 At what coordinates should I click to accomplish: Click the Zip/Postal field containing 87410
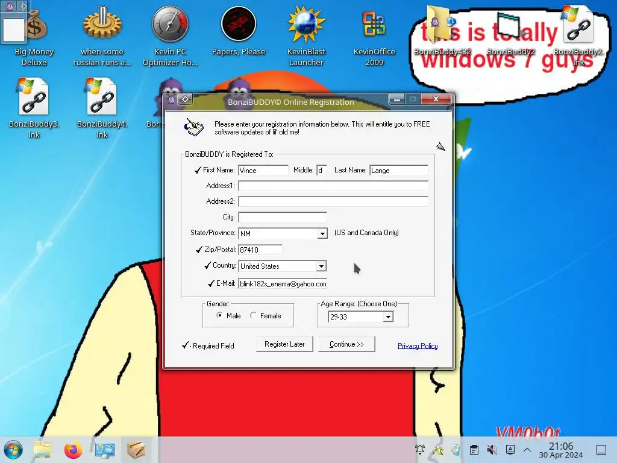point(260,250)
